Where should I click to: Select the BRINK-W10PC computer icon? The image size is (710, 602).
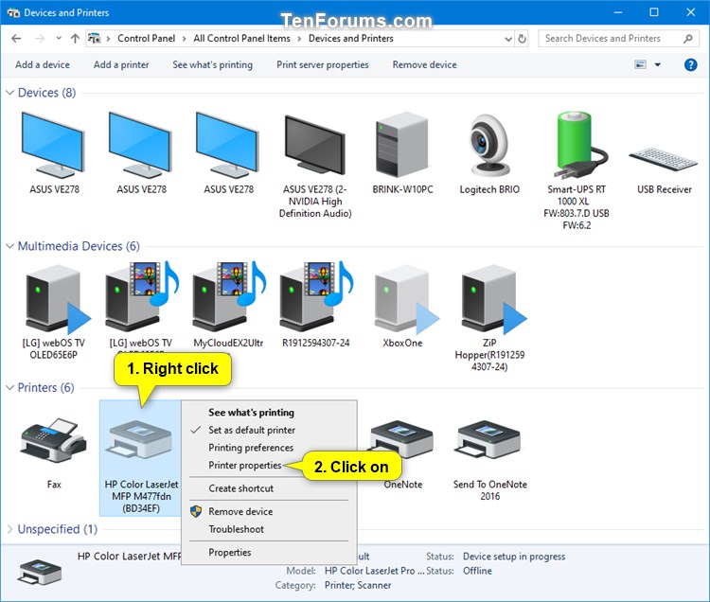point(402,145)
